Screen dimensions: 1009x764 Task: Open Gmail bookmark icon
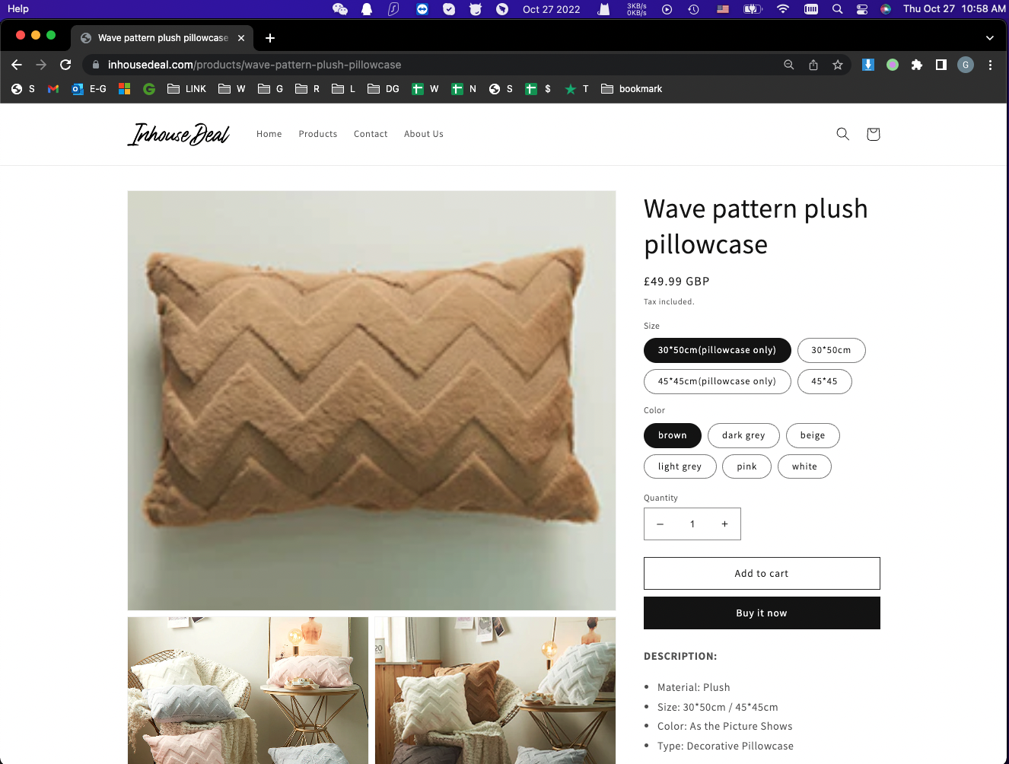point(53,89)
